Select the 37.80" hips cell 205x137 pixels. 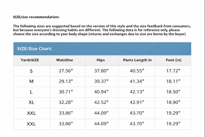coord(101,71)
